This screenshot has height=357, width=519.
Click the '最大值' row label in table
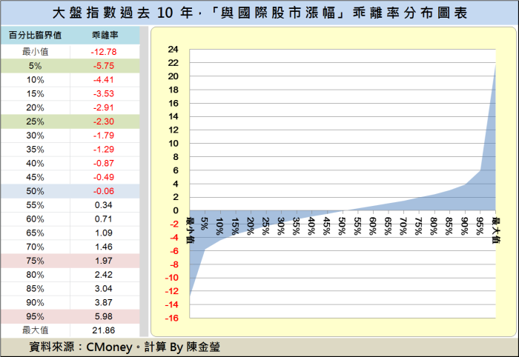35,330
